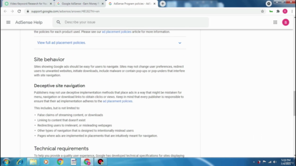Click 'False claims of streaming content' bullet
This screenshot has width=296, height=166.
pos(70,115)
